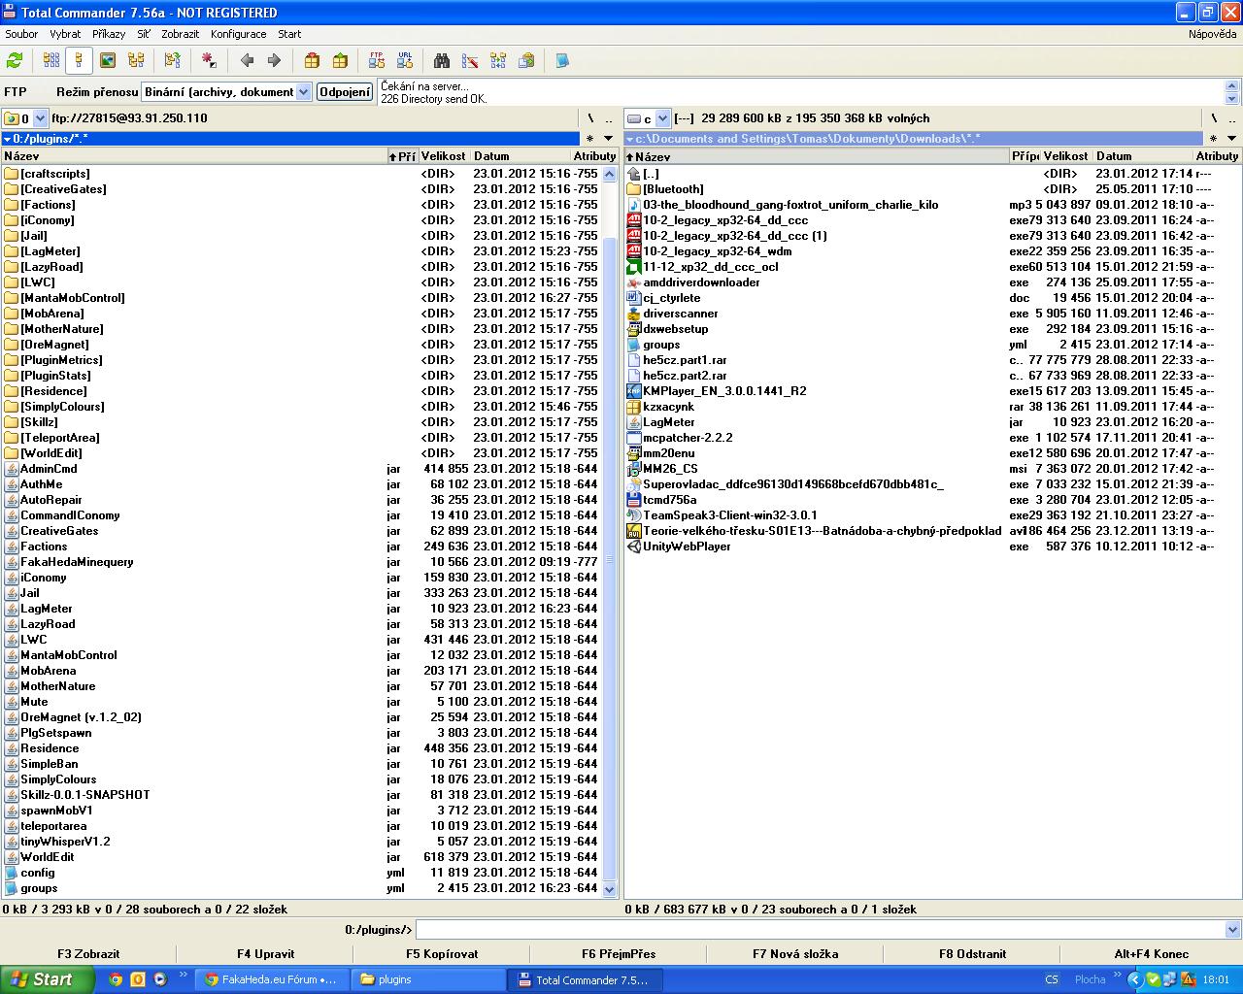
Task: Click the F4 Upravit button
Action: click(265, 953)
